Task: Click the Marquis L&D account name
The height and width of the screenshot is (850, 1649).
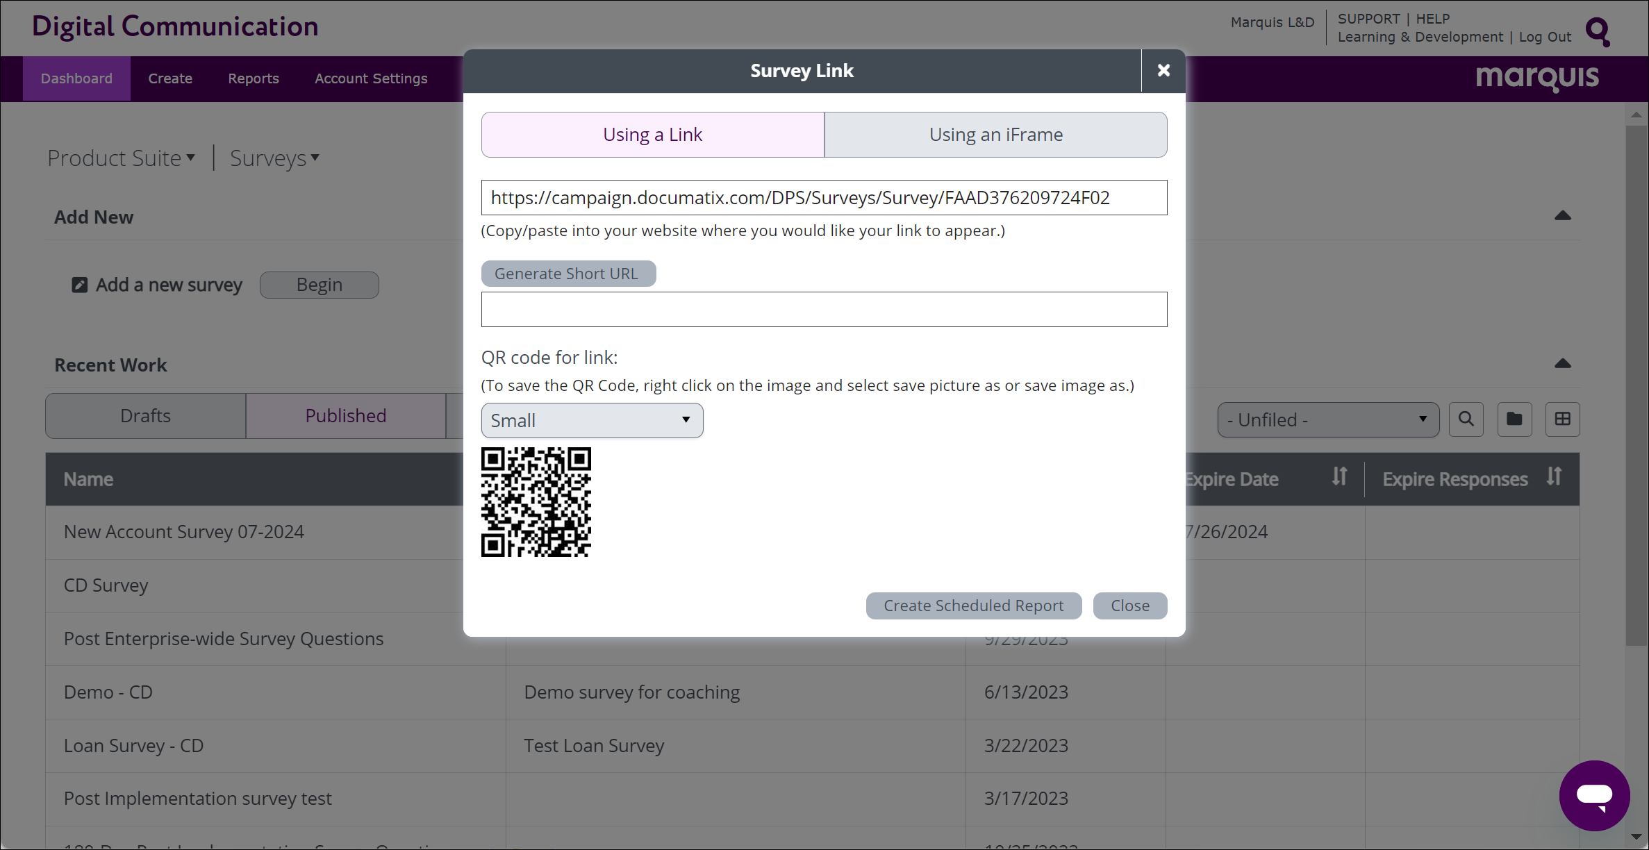Action: click(x=1273, y=22)
